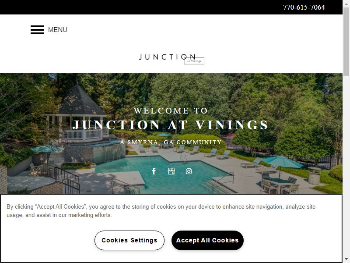Open the hamburger menu icon
Image resolution: width=350 pixels, height=263 pixels.
[x=37, y=30]
